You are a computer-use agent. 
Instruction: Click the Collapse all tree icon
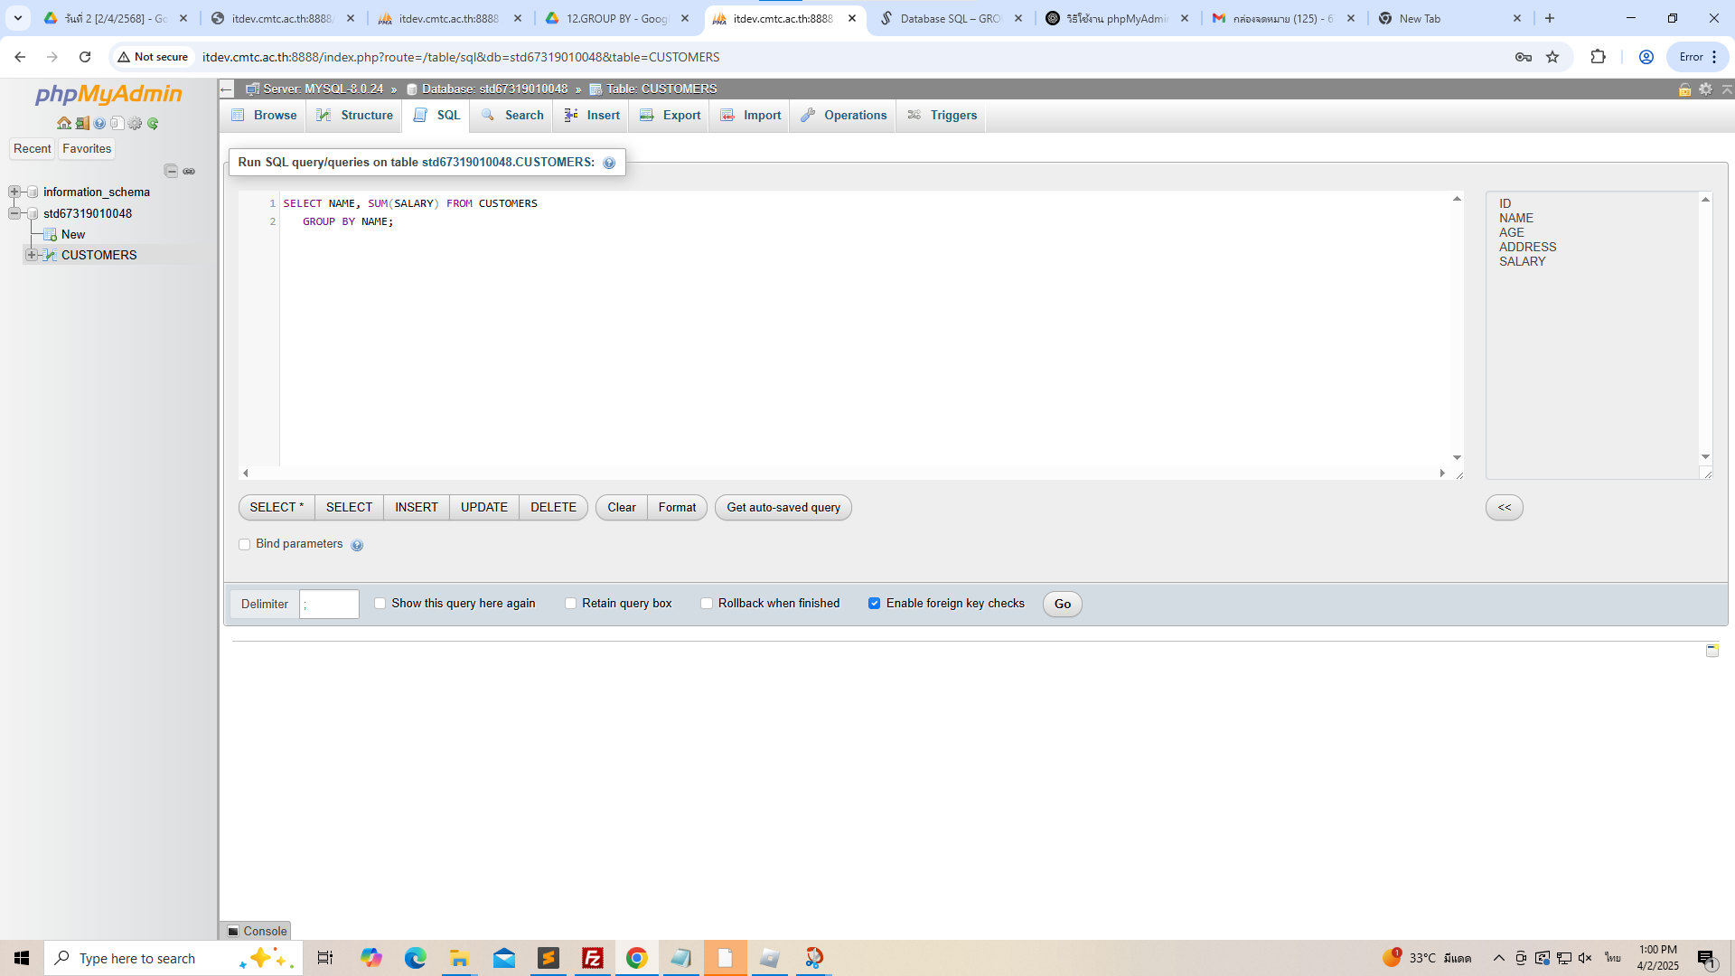tap(171, 171)
